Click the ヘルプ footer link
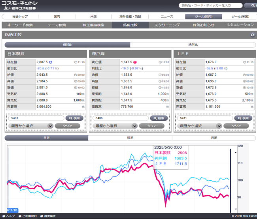This screenshot has width=257, height=219. tap(11, 216)
